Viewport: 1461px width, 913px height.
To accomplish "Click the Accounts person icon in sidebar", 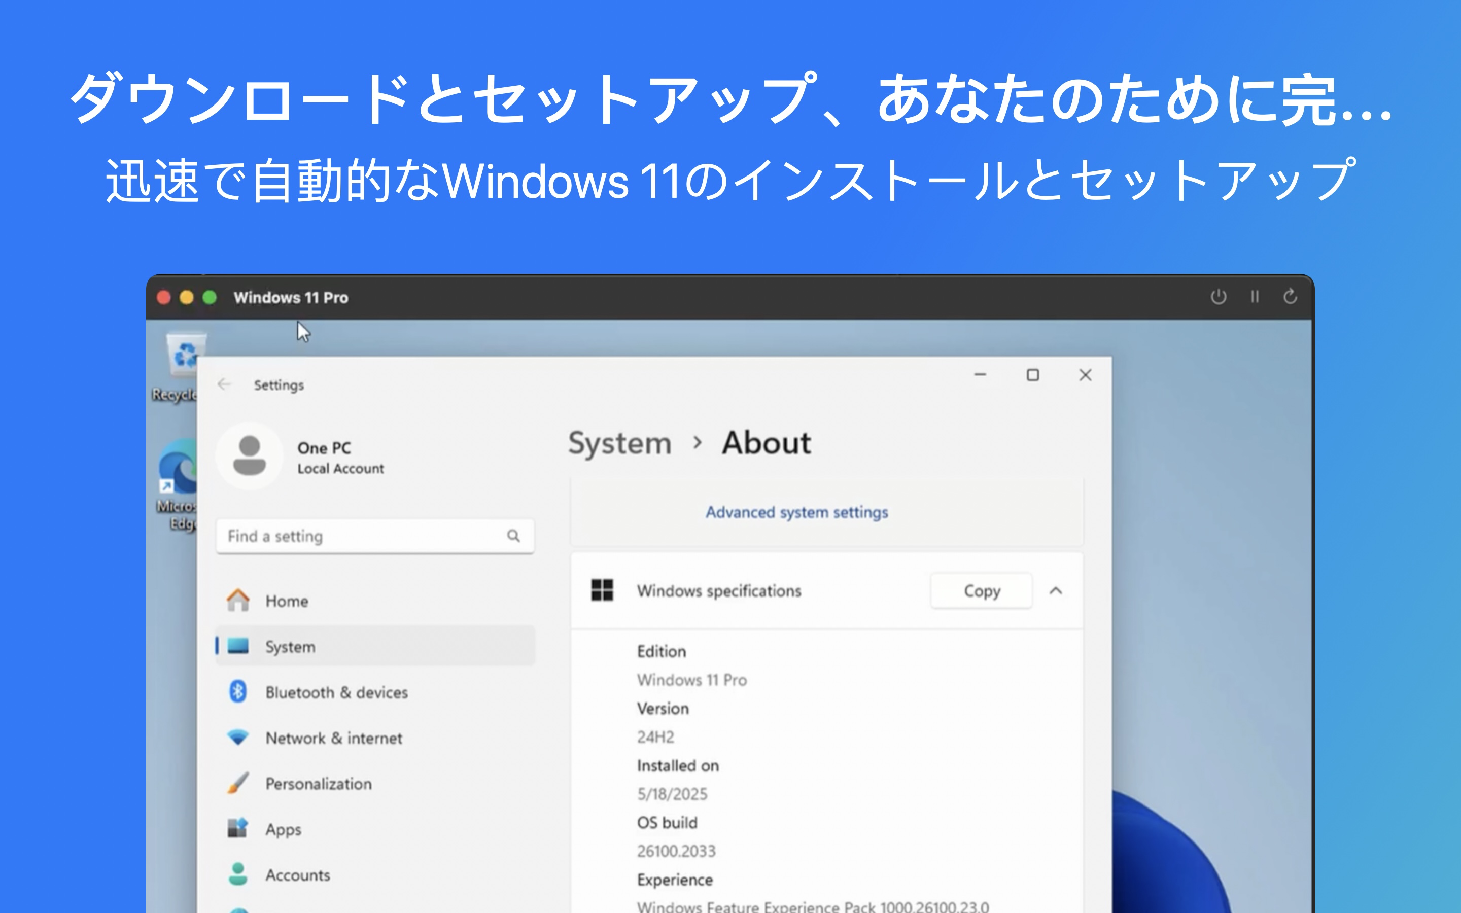I will pos(238,874).
